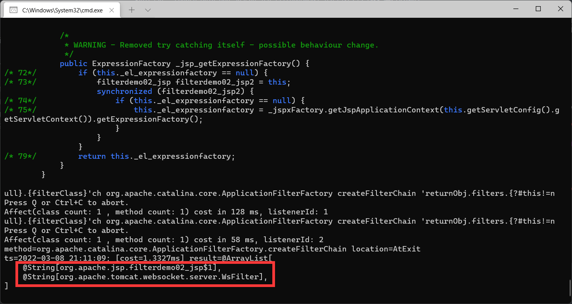Open a new terminal tab
572x304 pixels.
(x=132, y=10)
